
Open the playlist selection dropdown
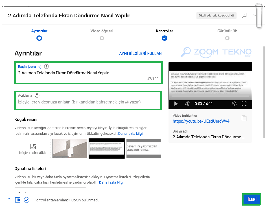click(50, 190)
